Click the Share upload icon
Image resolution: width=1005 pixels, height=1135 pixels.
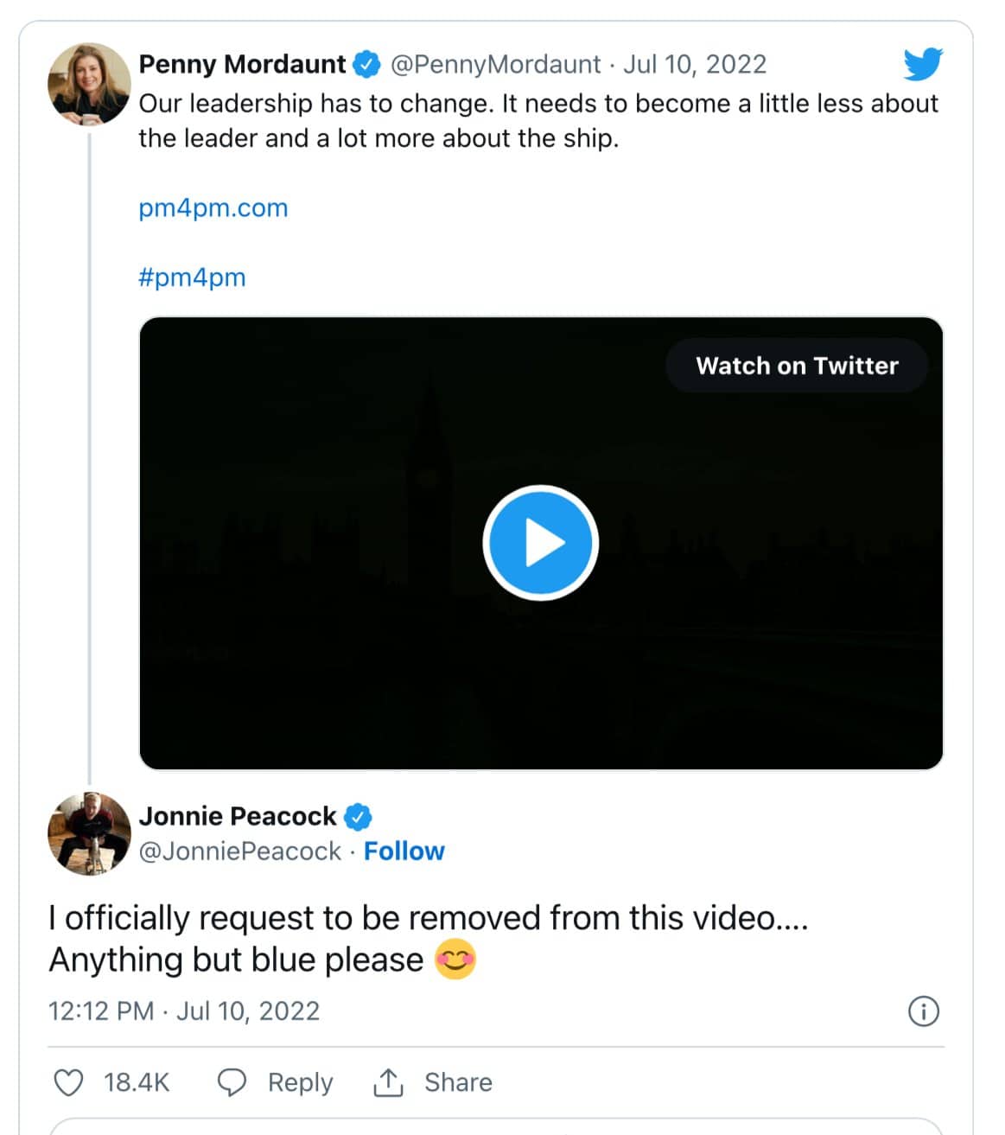coord(390,1081)
